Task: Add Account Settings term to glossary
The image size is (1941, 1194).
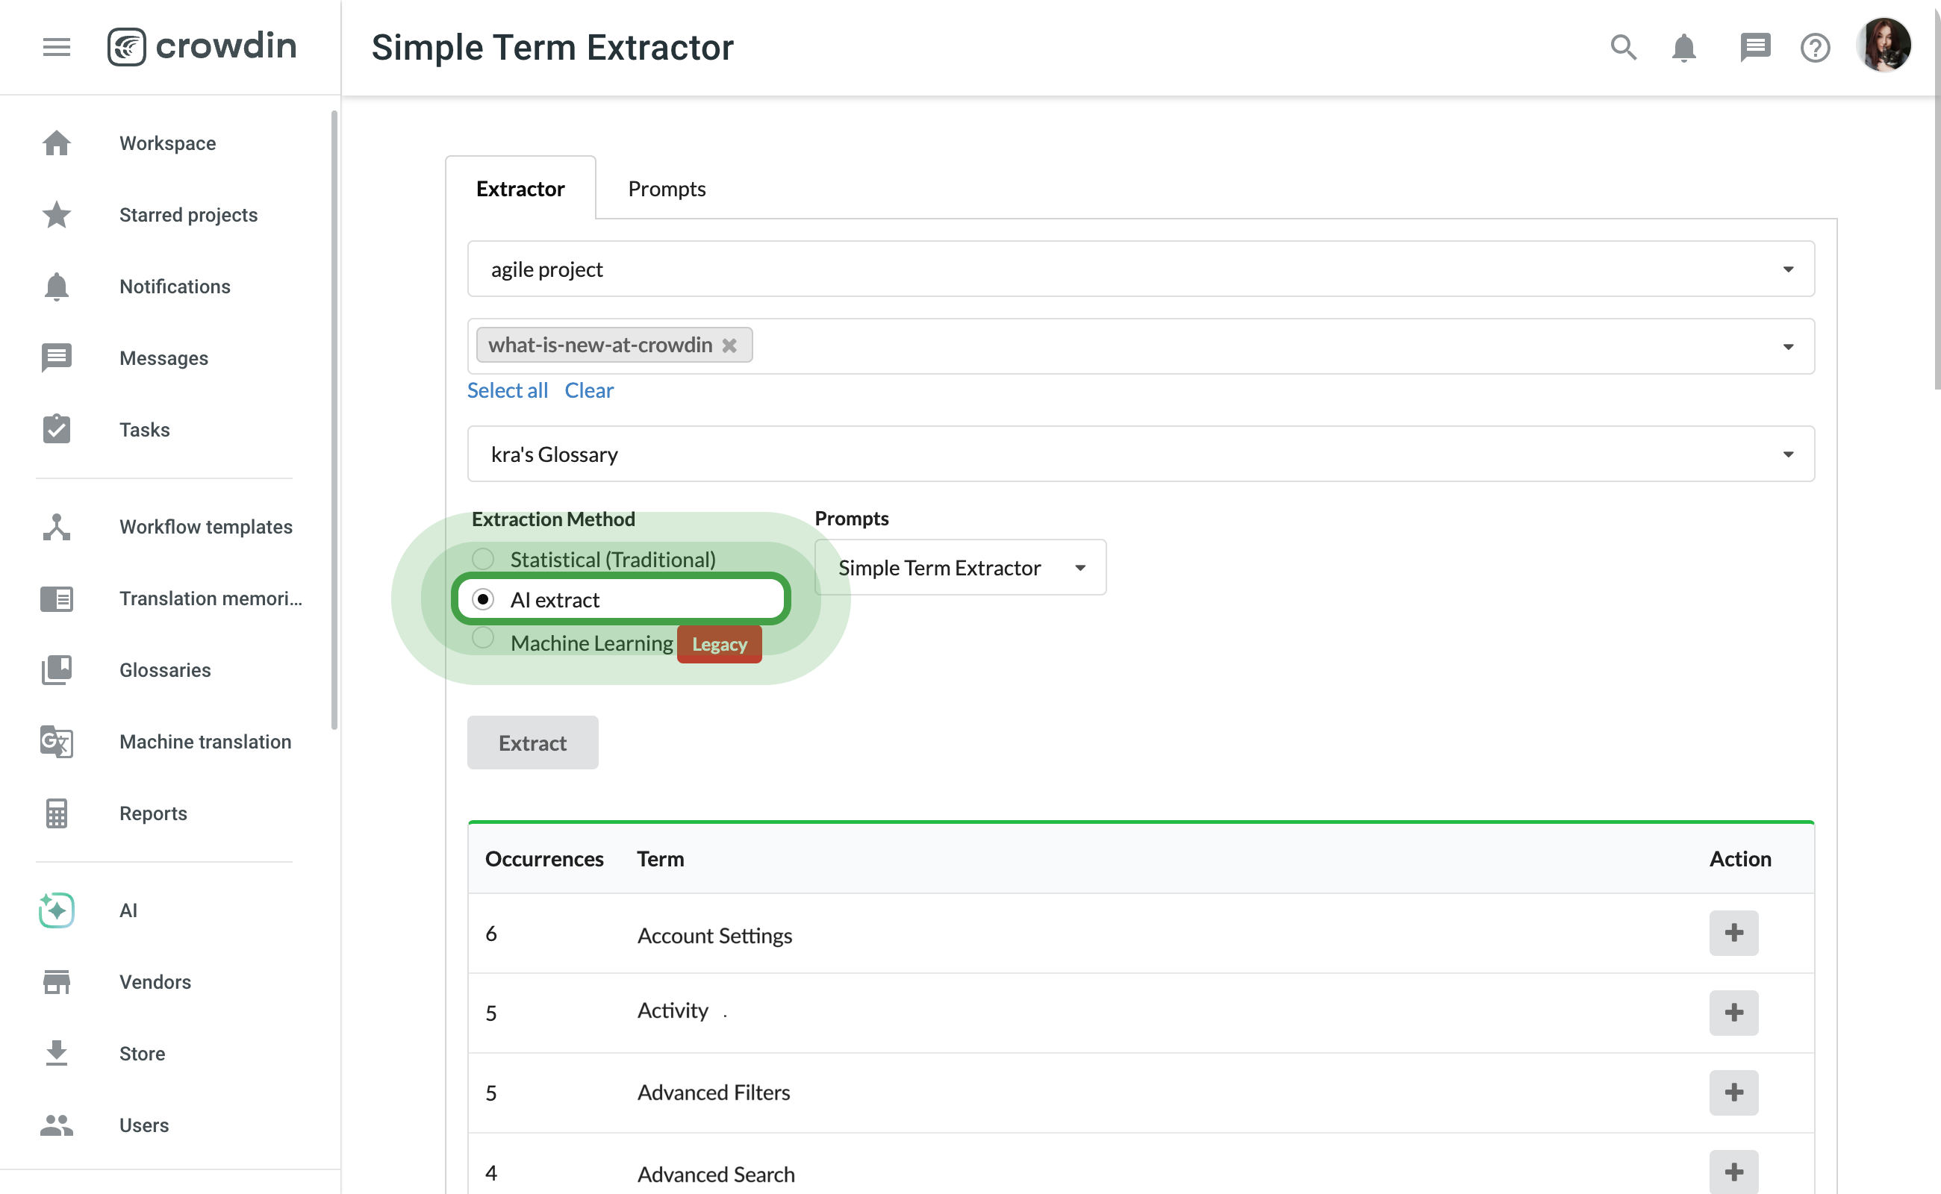Action: 1734,932
